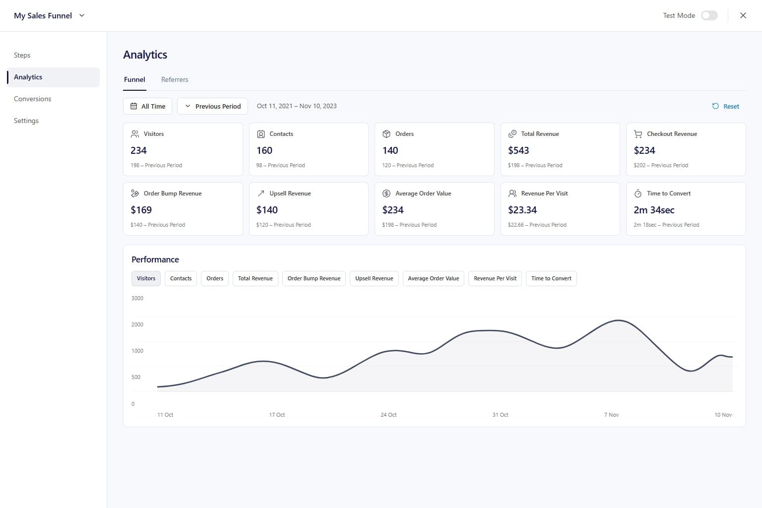Image resolution: width=762 pixels, height=508 pixels.
Task: Open the My Sales Funnel dropdown
Action: pyautogui.click(x=50, y=15)
